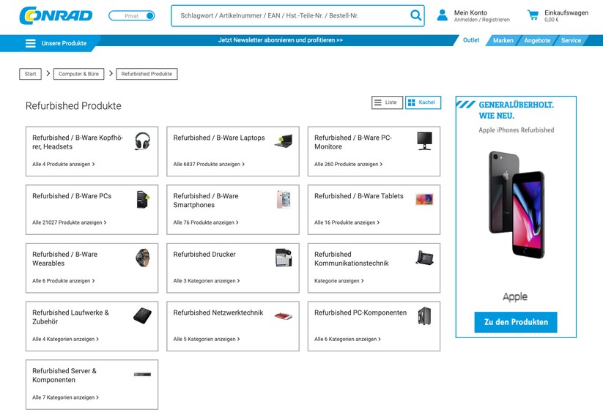Click Zu den Produkten button
Screen dimensions: 603x415
coord(516,322)
